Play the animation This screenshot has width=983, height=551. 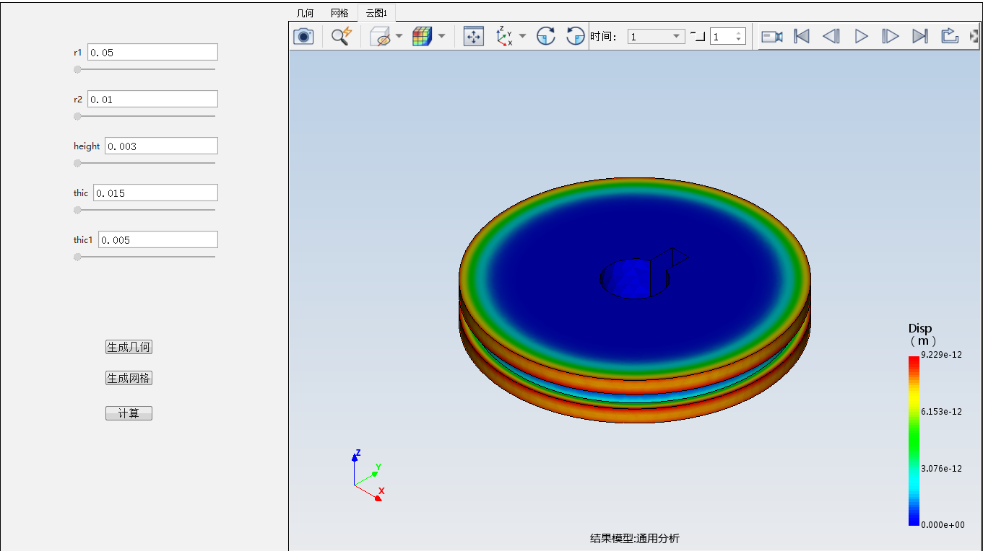pos(861,36)
